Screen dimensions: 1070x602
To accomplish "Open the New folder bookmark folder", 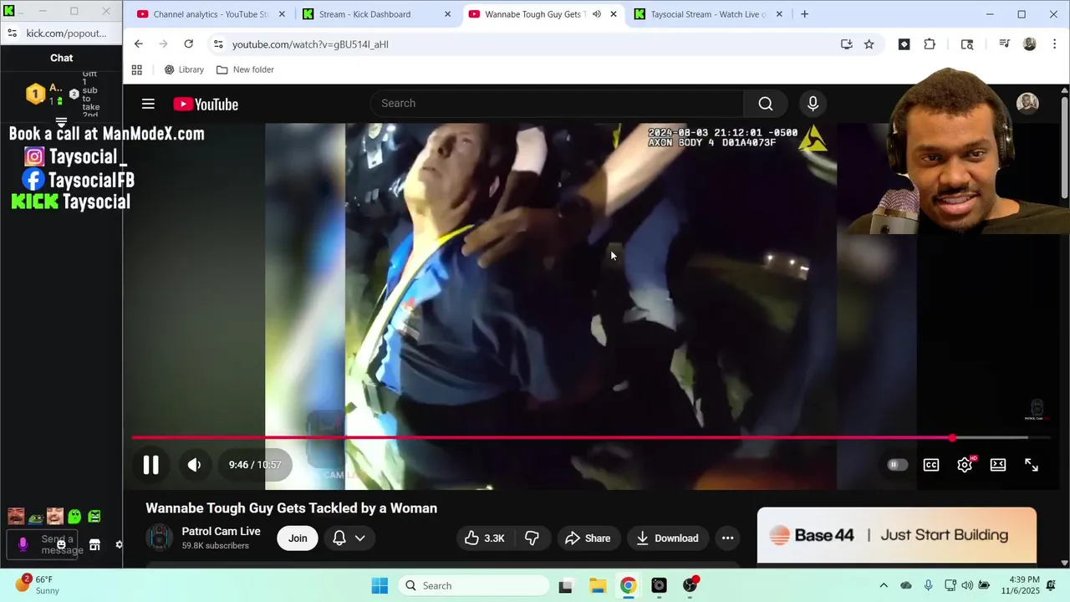I will (x=245, y=69).
